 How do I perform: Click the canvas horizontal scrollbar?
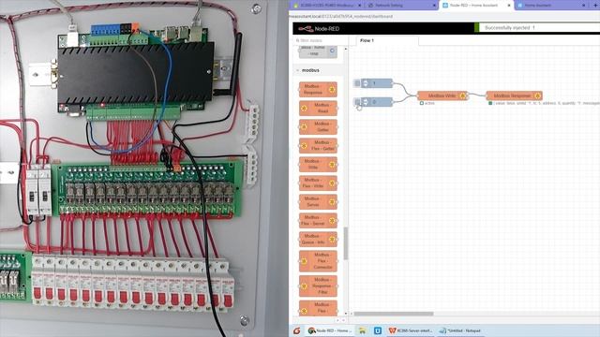point(394,314)
